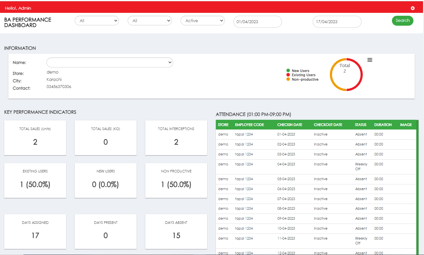The image size is (424, 255).
Task: Click the STATUS column header
Action: coord(360,125)
